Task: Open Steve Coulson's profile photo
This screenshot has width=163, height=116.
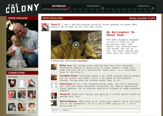Action: [22, 44]
